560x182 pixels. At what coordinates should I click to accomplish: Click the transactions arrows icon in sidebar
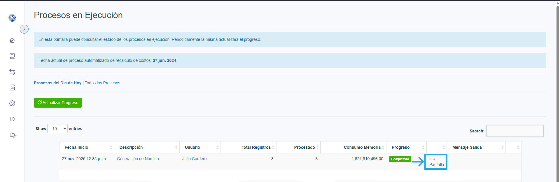point(12,72)
